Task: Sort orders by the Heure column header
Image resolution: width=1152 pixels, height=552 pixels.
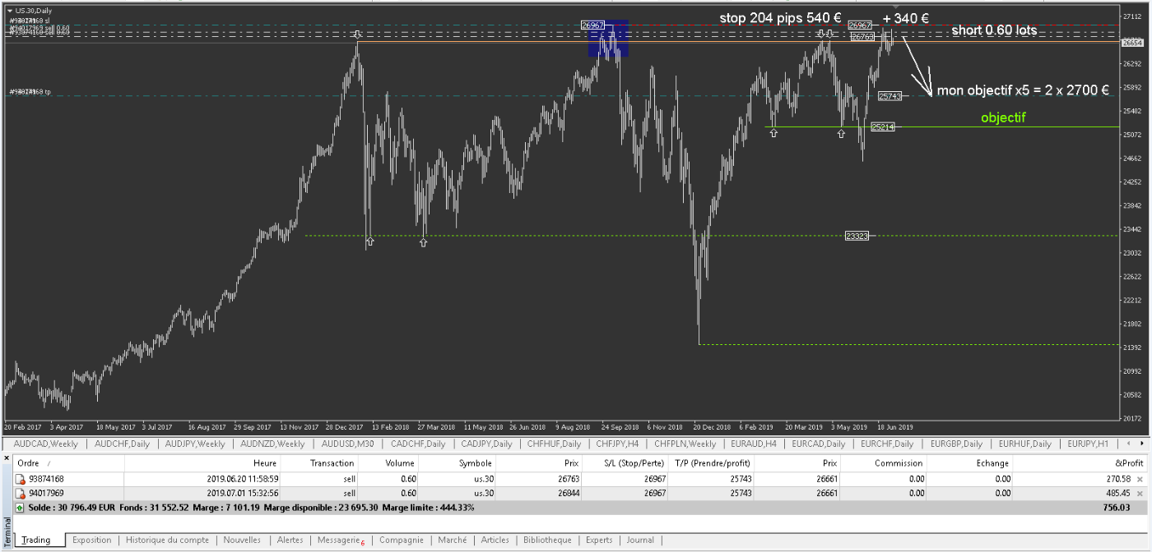Action: (x=202, y=463)
